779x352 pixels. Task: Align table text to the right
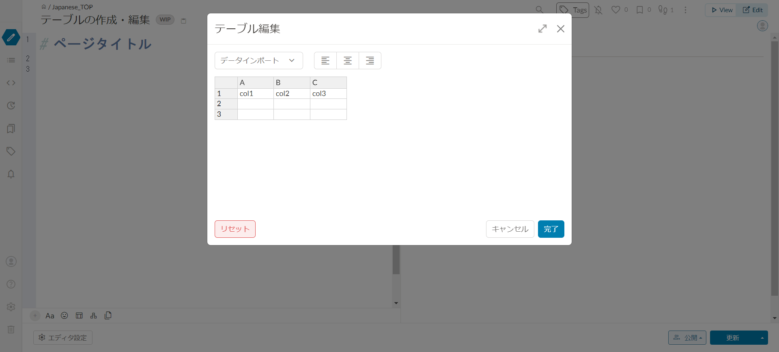click(x=370, y=61)
